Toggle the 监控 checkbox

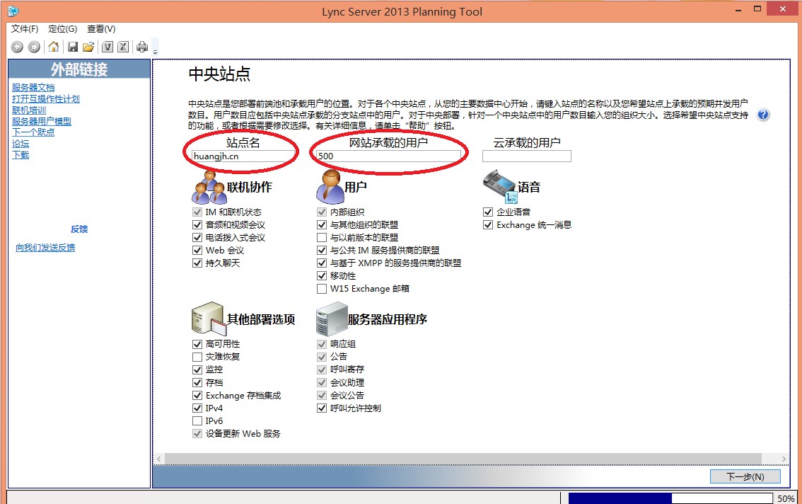point(197,370)
